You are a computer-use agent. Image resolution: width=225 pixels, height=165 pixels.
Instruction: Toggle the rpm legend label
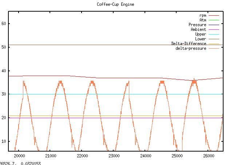(x=202, y=15)
